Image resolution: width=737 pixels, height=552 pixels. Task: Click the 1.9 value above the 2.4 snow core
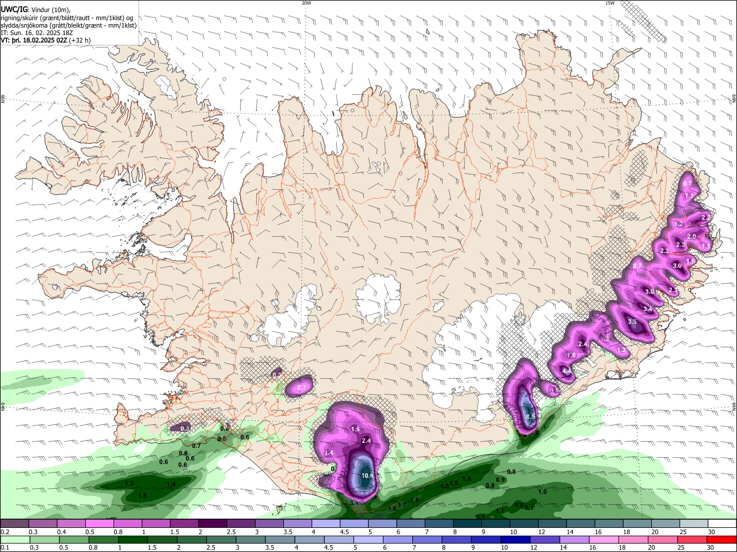pyautogui.click(x=355, y=429)
